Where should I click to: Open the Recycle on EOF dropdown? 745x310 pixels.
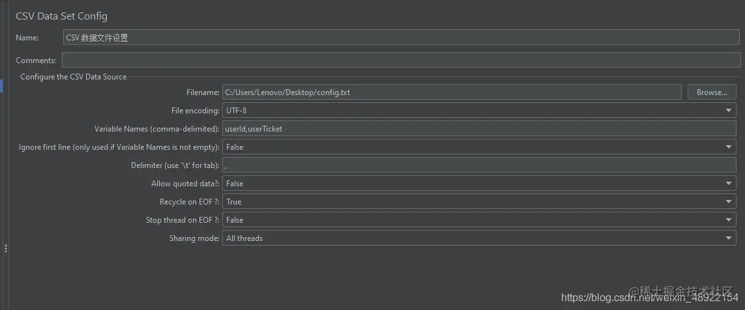coord(479,202)
